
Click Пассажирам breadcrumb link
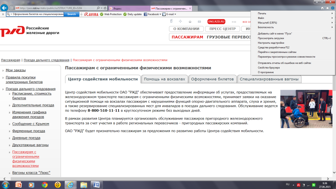click(x=10, y=60)
